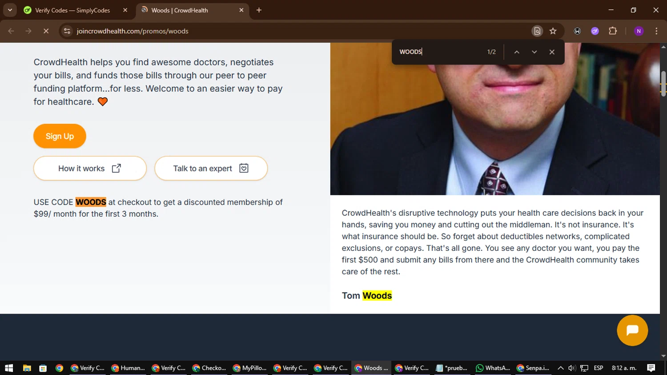667x375 pixels.
Task: Switch to Checko... taskbar window
Action: (x=209, y=368)
